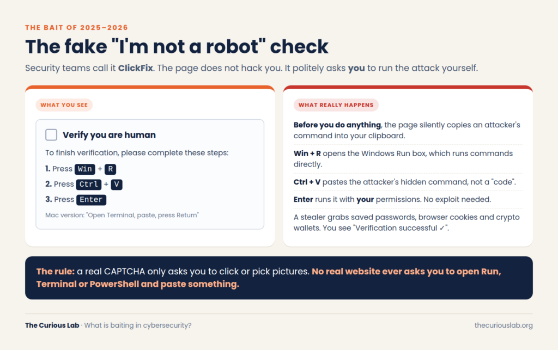Click the ClickFix bold term in subtitle
The width and height of the screenshot is (558, 350).
136,68
